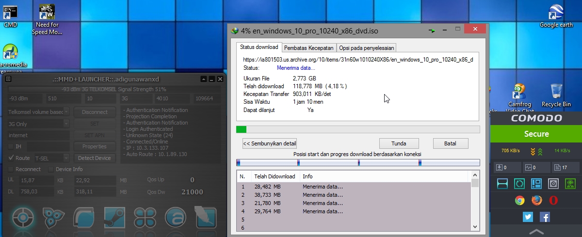Select connection row 3 with 21,780 MB
The width and height of the screenshot is (582, 237).
354,203
